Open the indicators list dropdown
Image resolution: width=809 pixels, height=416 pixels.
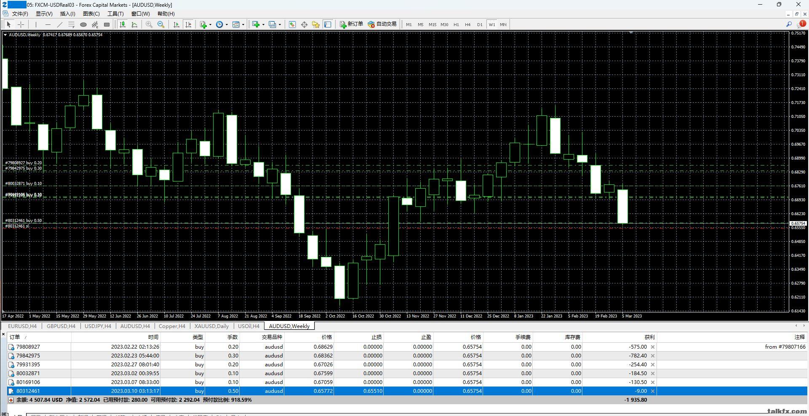[x=206, y=24]
